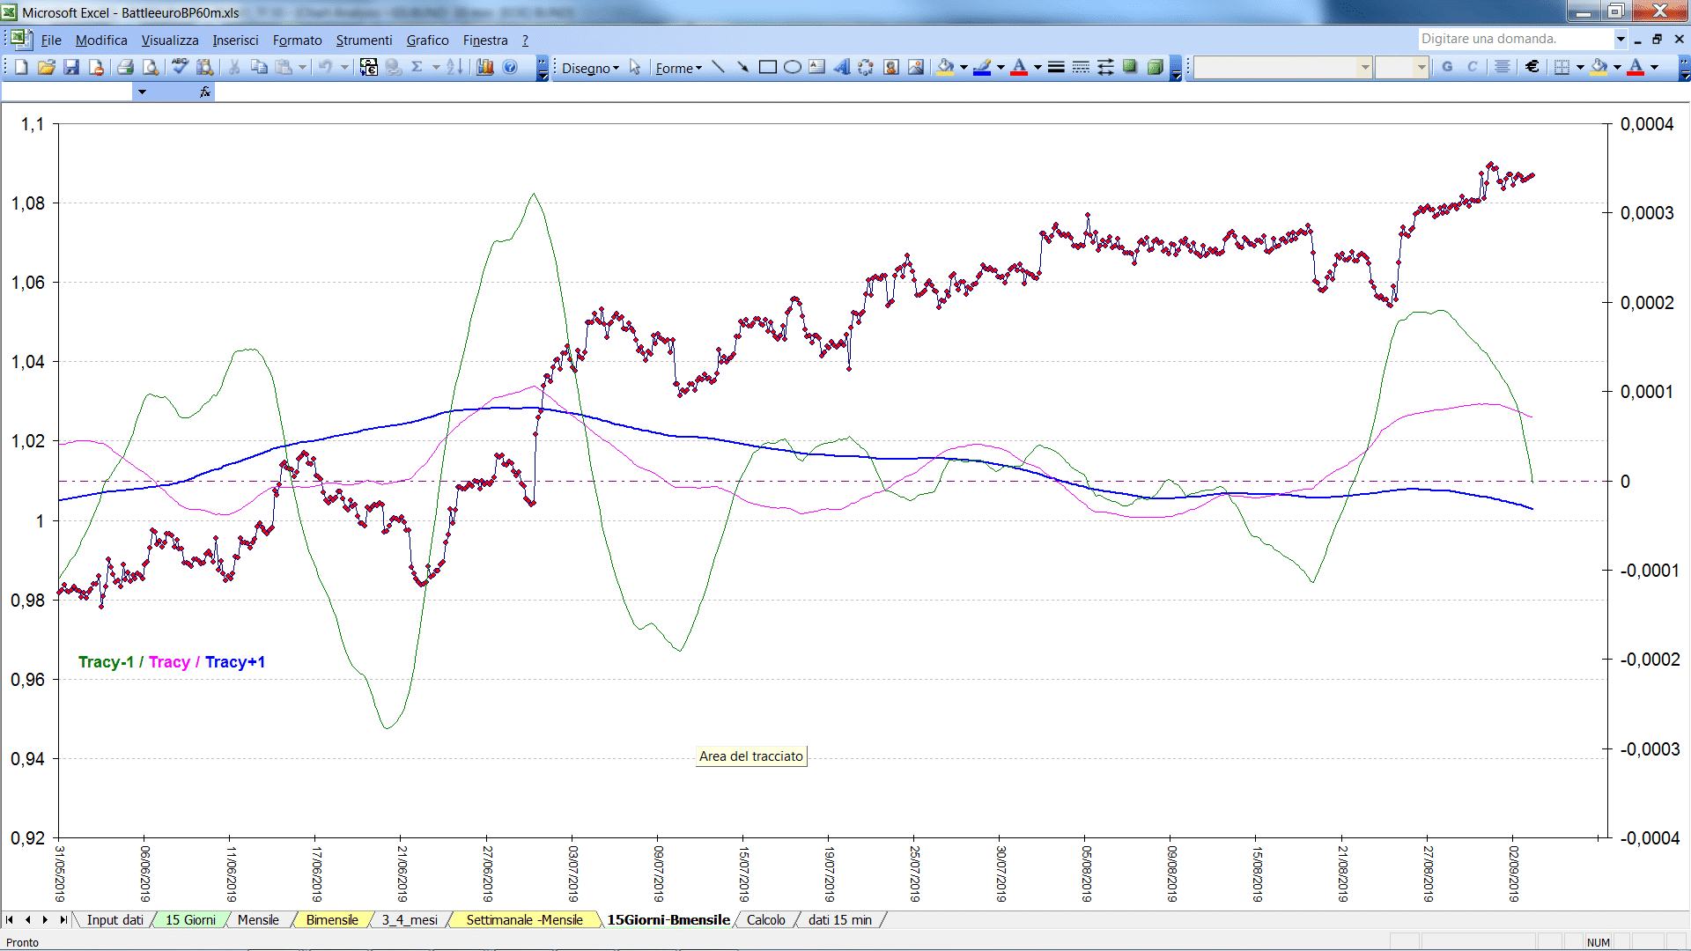
Task: Switch to the Calcolo sheet
Action: coord(766,919)
